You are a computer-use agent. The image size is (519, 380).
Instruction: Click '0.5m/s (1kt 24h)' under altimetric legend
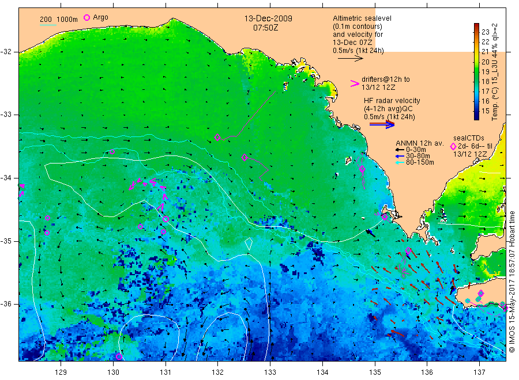tap(358, 51)
